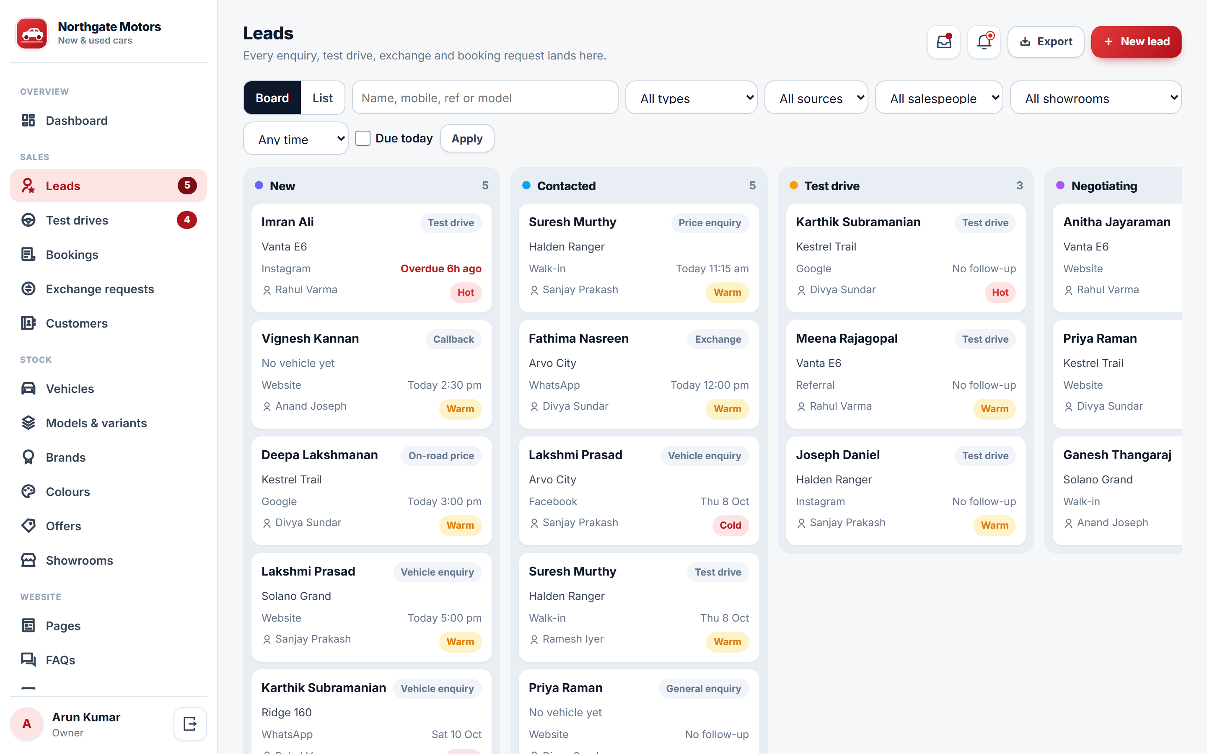Click the inbox messages icon
This screenshot has width=1207, height=754.
click(x=944, y=42)
